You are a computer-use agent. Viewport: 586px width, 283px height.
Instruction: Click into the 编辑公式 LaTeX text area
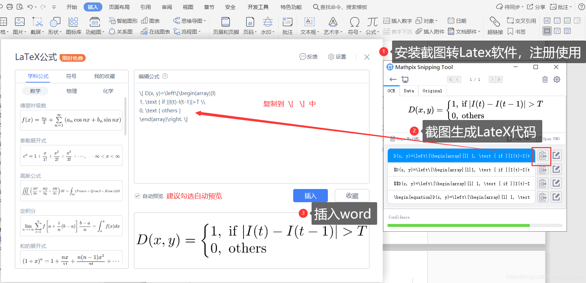[x=252, y=133]
